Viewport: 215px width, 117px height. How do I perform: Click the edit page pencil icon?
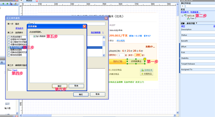(15, 4)
